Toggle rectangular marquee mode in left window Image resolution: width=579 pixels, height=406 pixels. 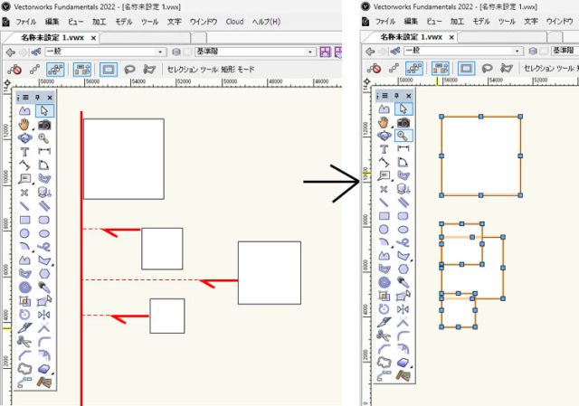coord(108,69)
